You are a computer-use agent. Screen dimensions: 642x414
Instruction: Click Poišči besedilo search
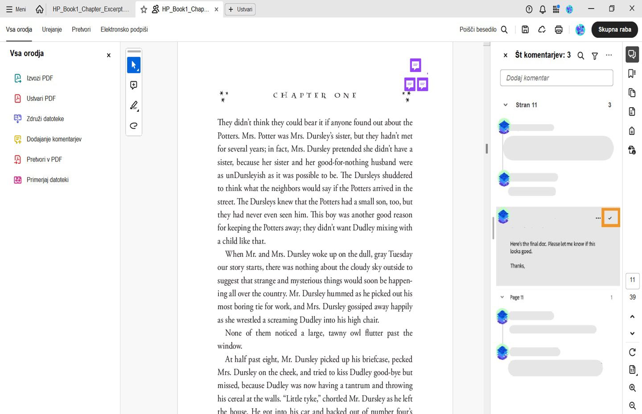coord(484,29)
